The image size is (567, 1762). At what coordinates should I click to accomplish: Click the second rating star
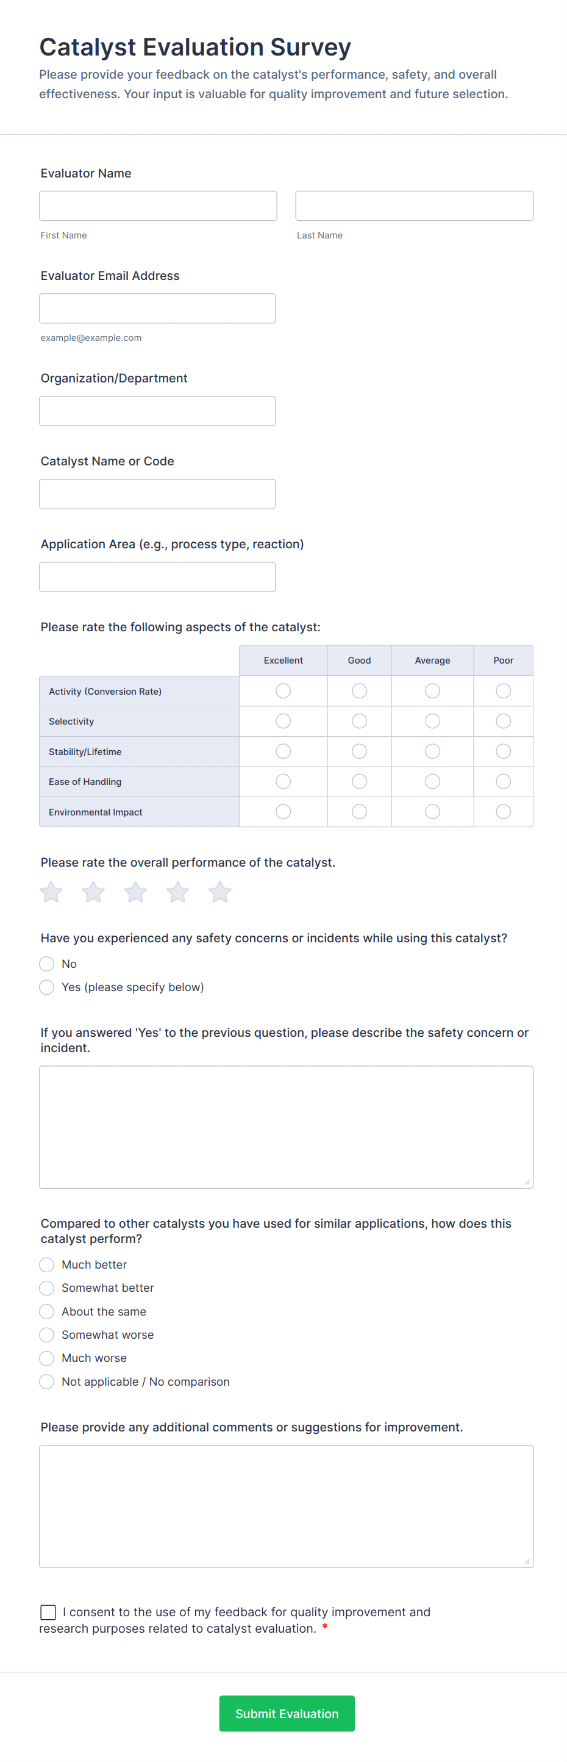pos(93,892)
